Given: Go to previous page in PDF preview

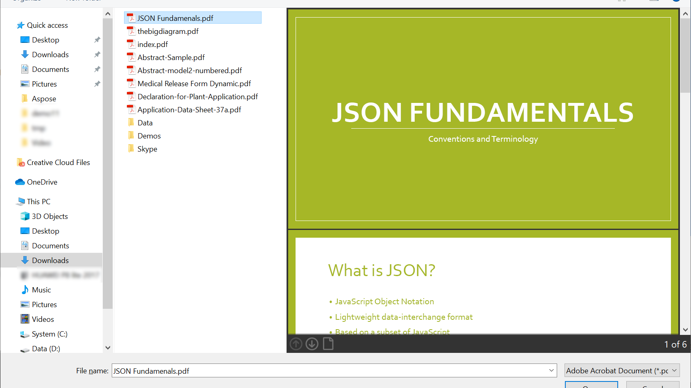Looking at the screenshot, I should 296,344.
